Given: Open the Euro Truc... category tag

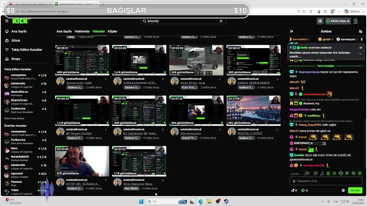Looking at the screenshot, I should (189, 87).
